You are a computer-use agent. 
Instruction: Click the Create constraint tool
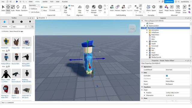[136, 8]
